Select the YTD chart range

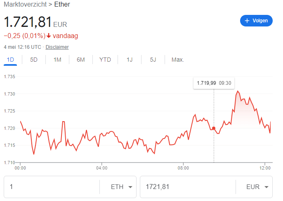[x=105, y=60]
